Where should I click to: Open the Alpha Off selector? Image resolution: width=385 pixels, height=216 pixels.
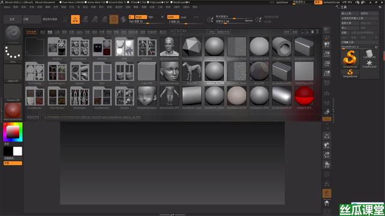pyautogui.click(x=13, y=73)
